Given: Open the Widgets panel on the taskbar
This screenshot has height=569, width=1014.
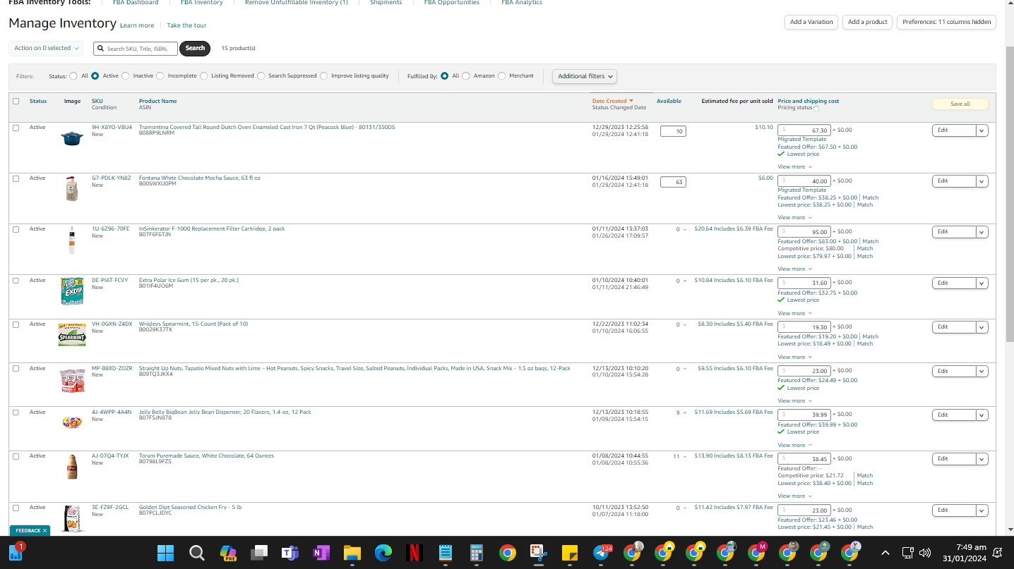Looking at the screenshot, I should pyautogui.click(x=16, y=551).
